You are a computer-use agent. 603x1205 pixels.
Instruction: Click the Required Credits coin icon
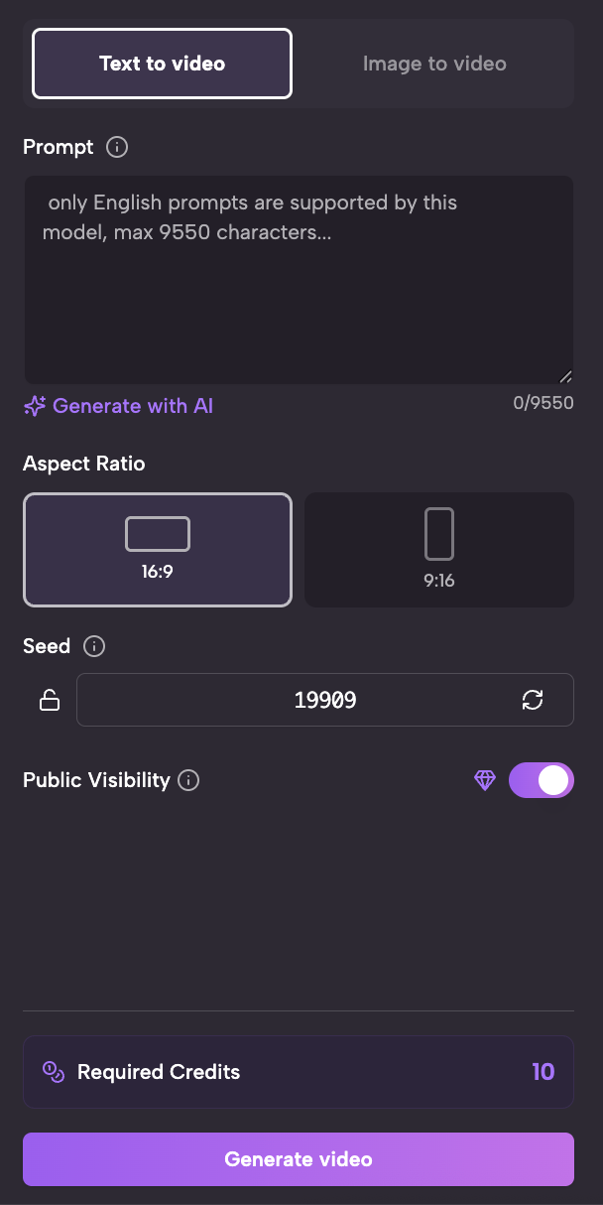click(54, 1072)
